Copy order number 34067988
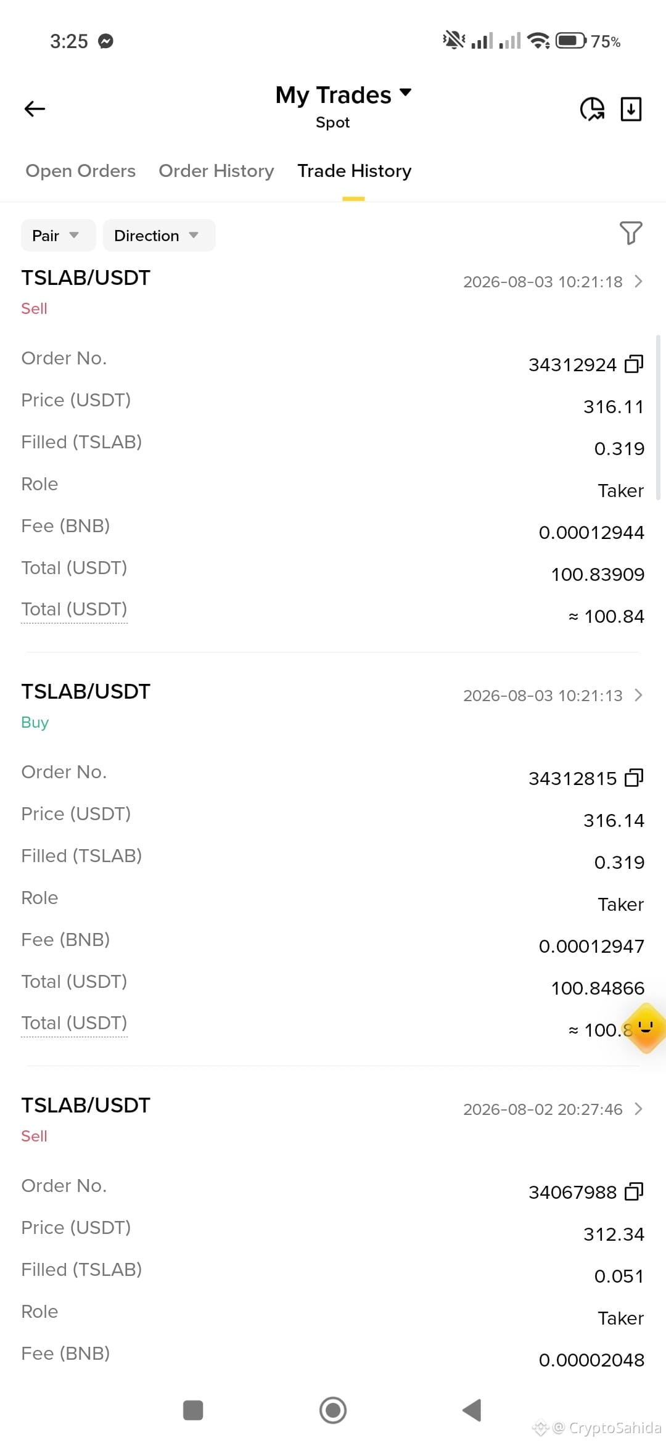666x1443 pixels. 634,1191
